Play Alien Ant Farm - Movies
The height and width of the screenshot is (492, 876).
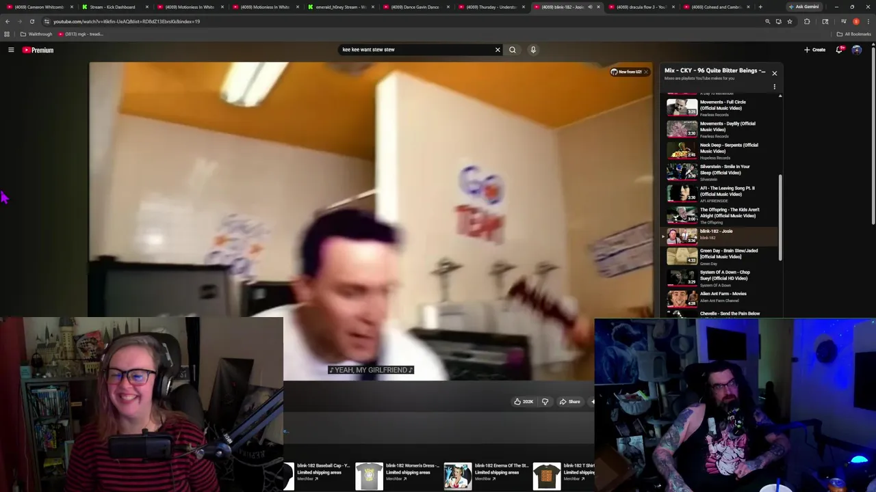(x=719, y=299)
